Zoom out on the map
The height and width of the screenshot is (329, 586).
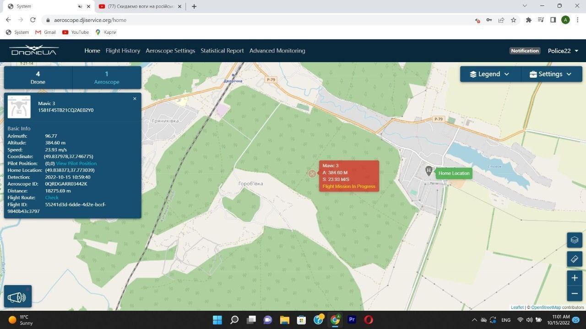pos(575,293)
